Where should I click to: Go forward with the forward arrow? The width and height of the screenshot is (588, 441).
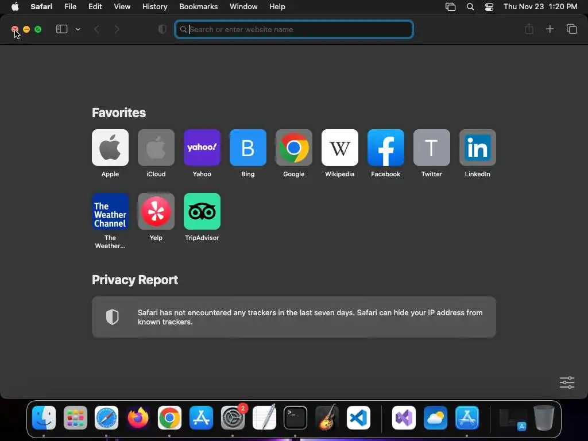117,29
